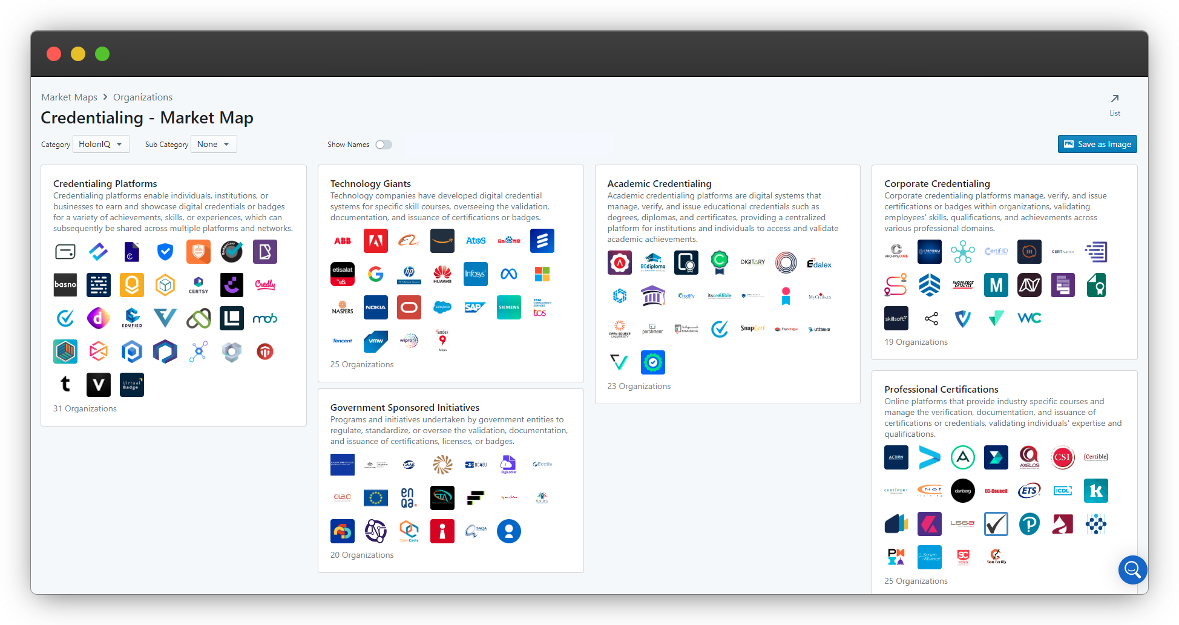Click the Credentialing Platforms heading
This screenshot has height=625, width=1179.
(x=105, y=183)
